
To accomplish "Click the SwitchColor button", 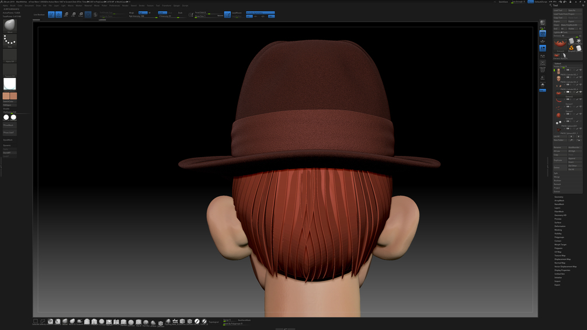I will [x=8, y=102].
